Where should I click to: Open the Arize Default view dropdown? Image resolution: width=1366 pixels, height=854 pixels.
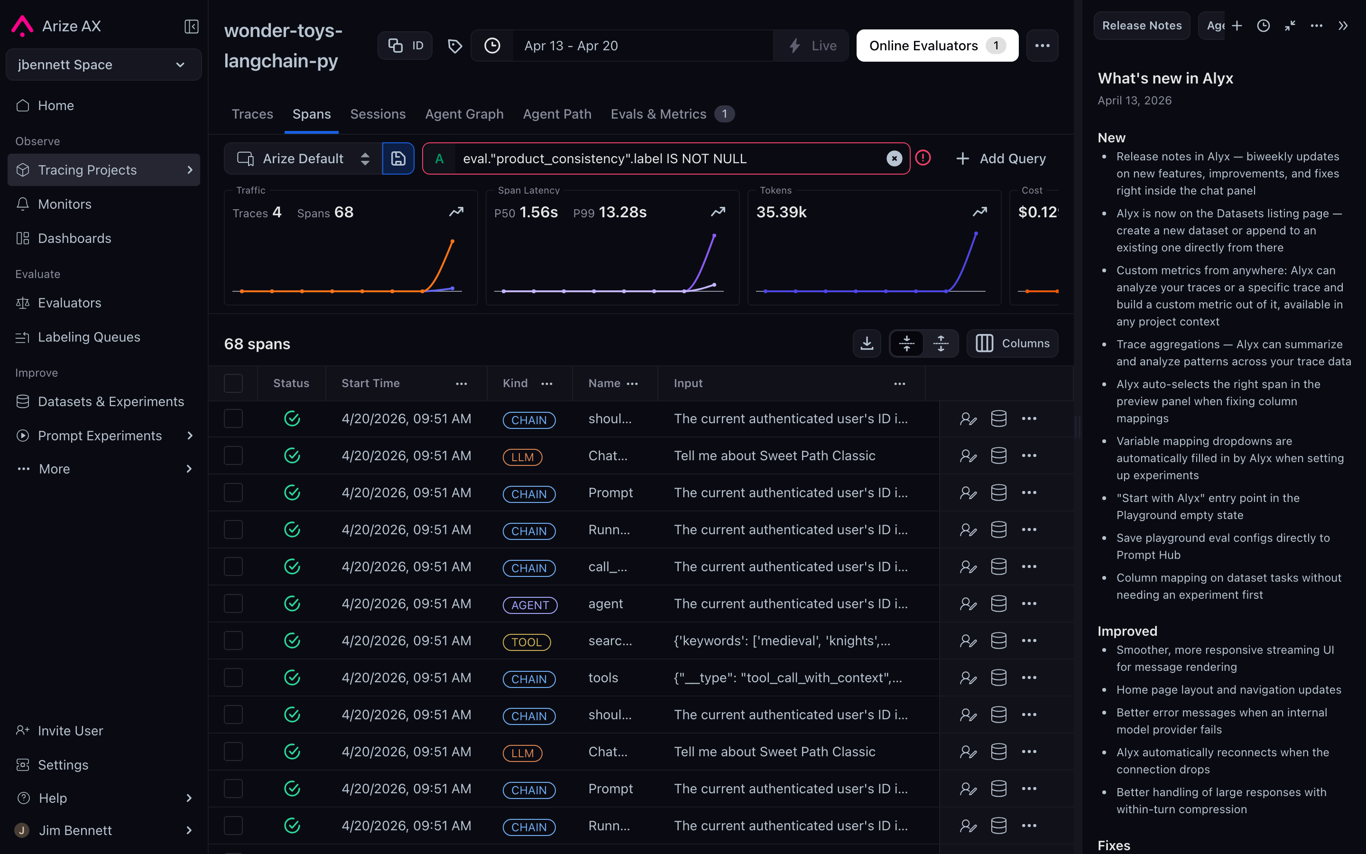point(303,159)
